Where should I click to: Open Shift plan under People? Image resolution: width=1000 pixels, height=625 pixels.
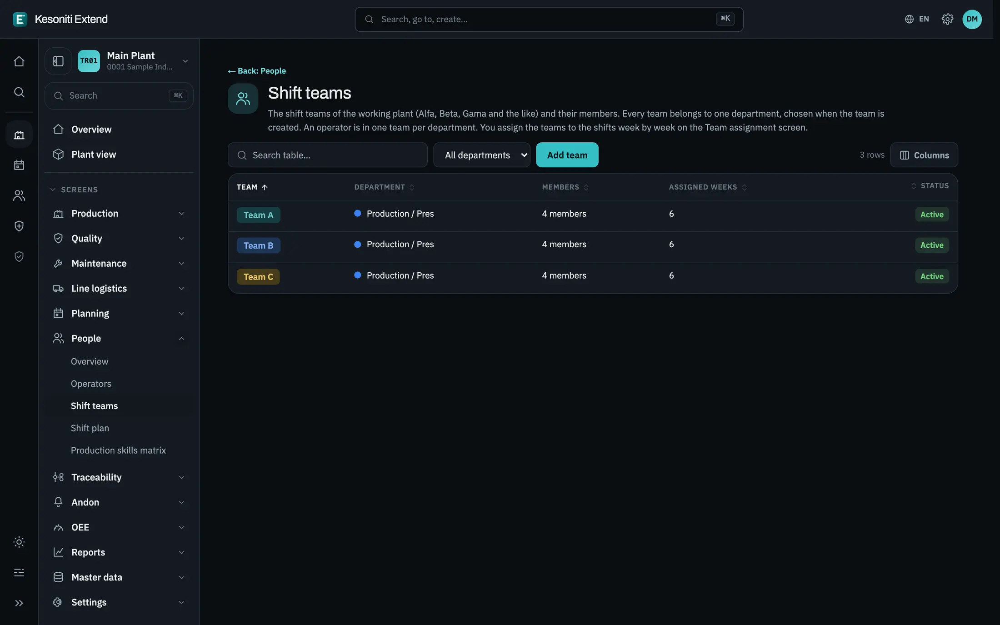tap(90, 428)
